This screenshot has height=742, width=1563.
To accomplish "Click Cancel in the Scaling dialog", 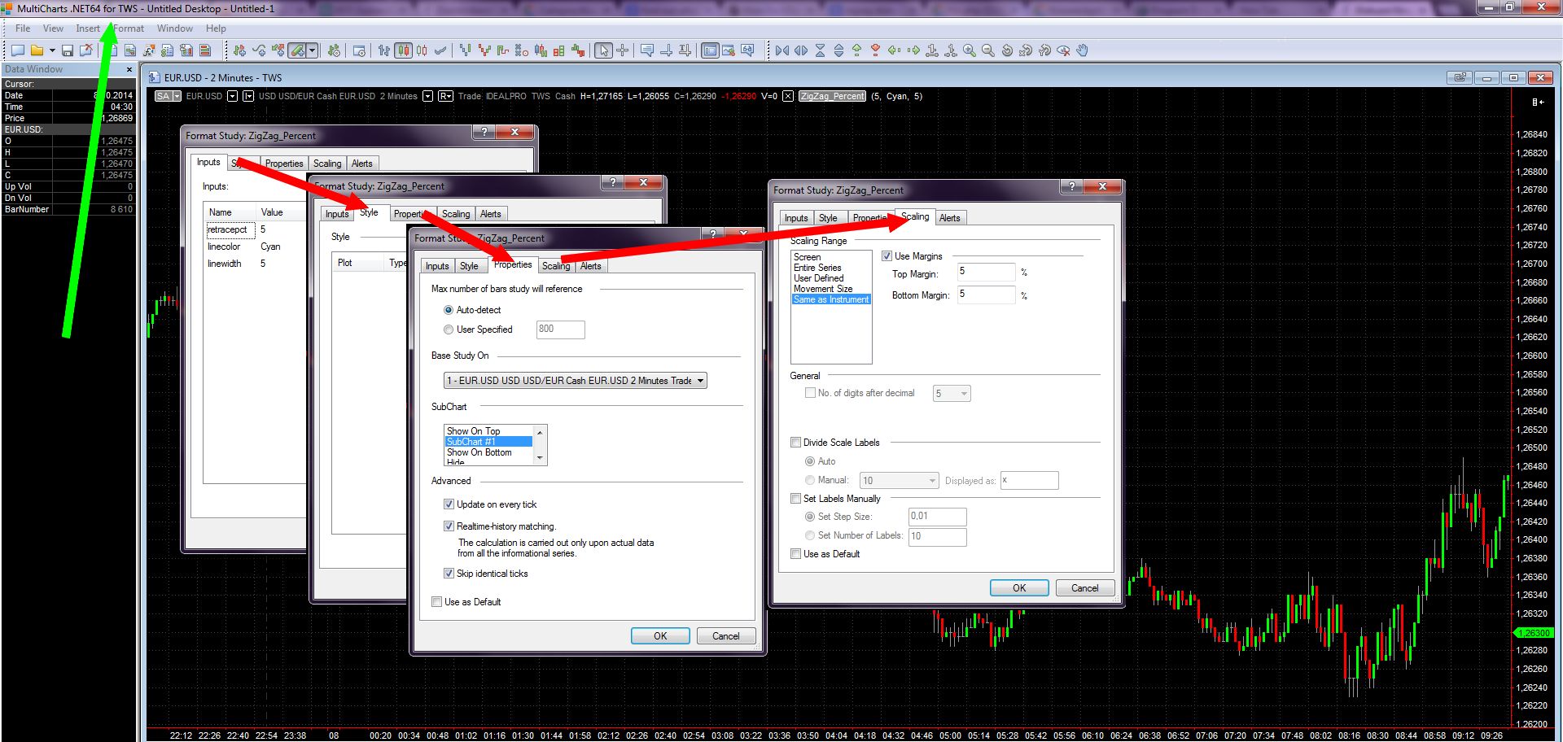I will [x=1085, y=588].
